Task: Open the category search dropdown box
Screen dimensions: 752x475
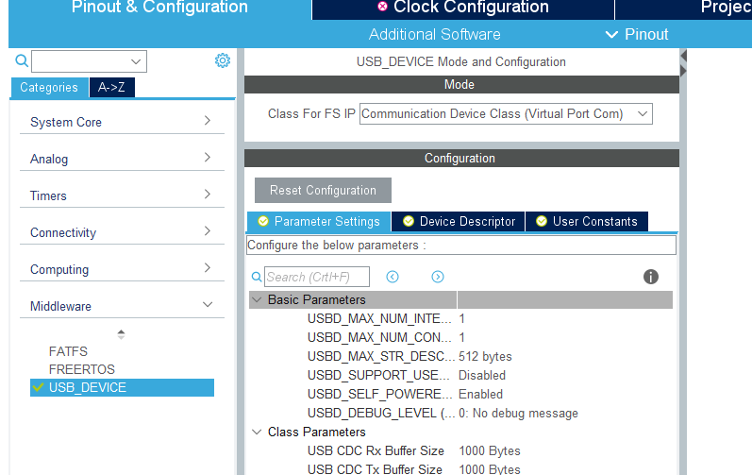Action: [90, 61]
